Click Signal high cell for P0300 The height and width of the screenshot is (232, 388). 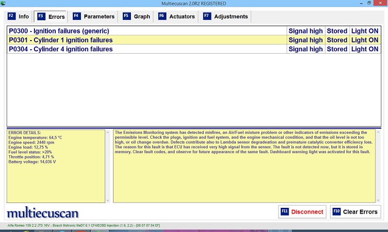tap(305, 31)
